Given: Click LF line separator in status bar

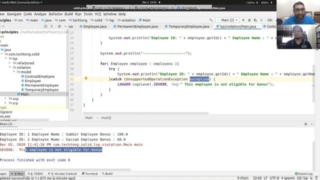Looking at the screenshot, I should pos(265,178).
